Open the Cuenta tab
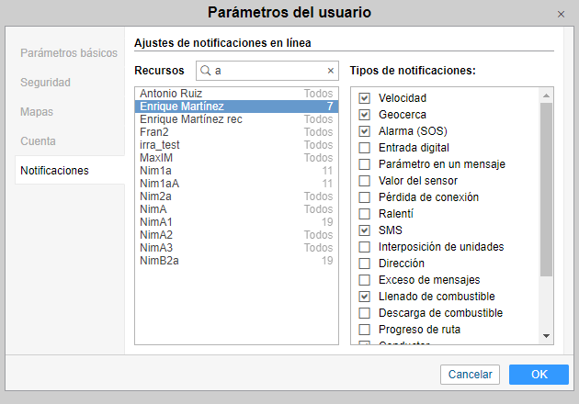 click(x=39, y=141)
